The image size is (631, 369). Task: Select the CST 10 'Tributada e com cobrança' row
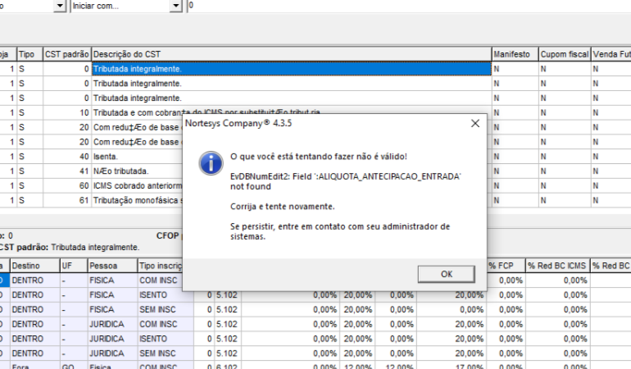click(x=292, y=113)
